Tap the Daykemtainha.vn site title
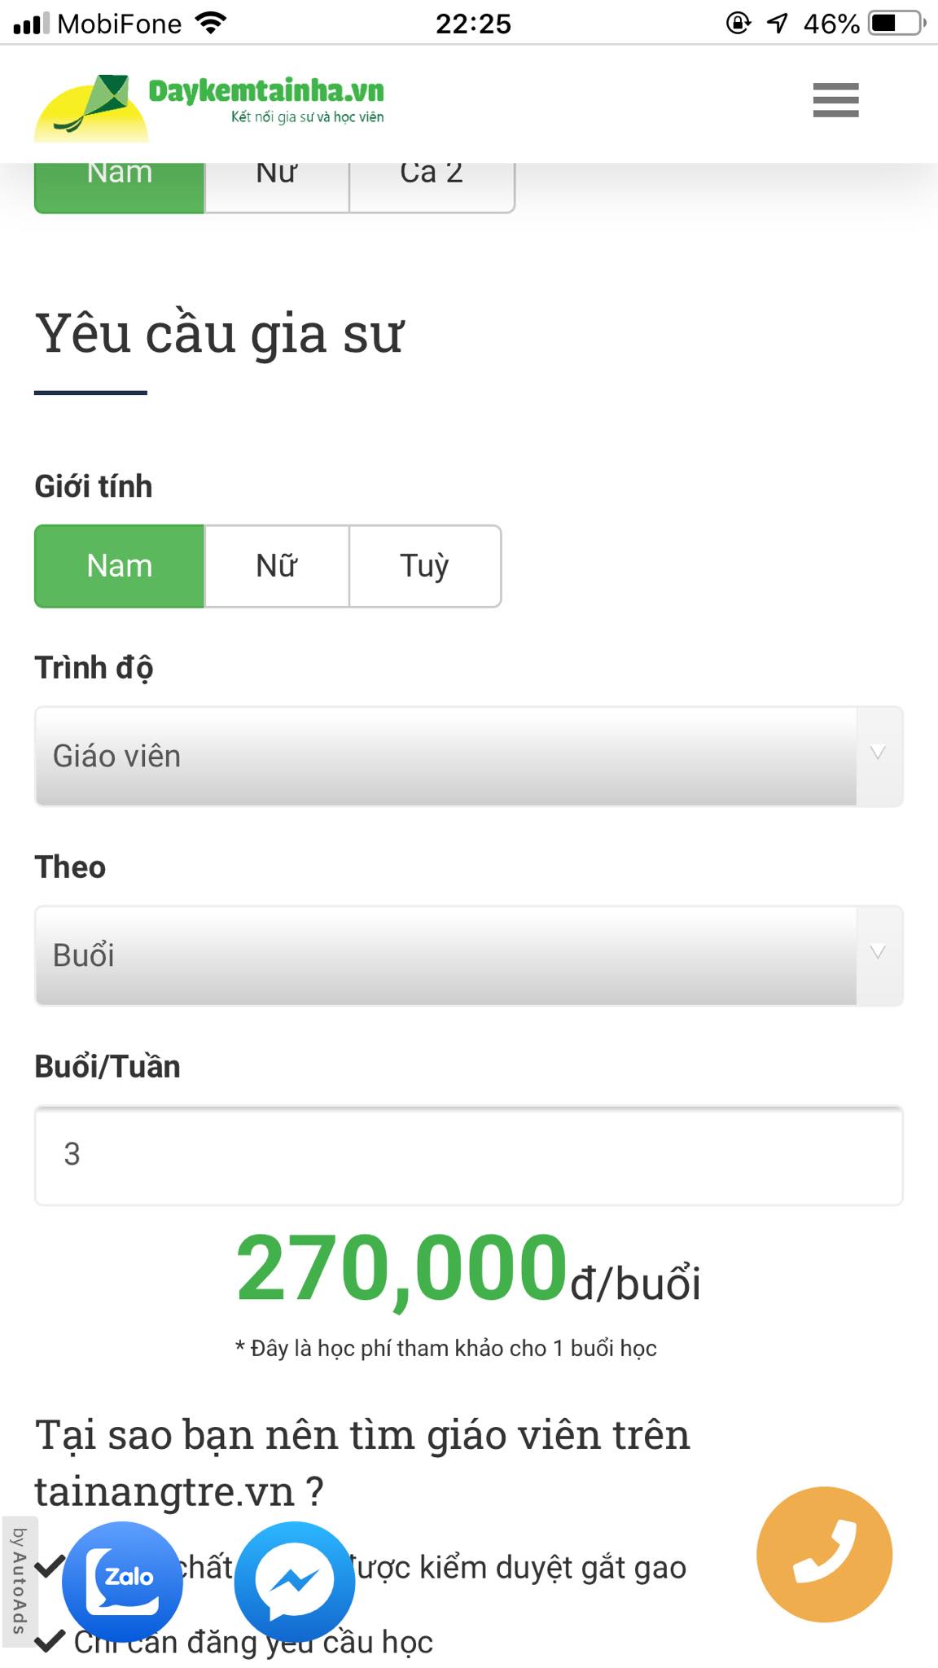938x1668 pixels. (266, 91)
